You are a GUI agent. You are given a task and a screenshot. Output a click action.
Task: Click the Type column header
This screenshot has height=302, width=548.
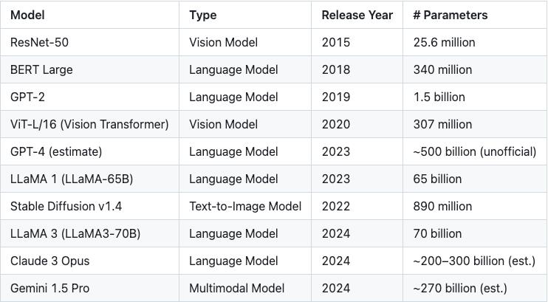pos(203,15)
